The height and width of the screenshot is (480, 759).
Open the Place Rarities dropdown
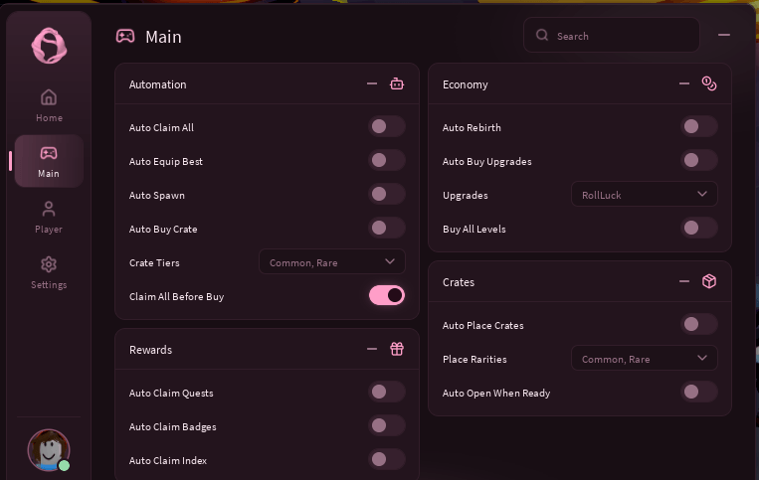point(645,358)
